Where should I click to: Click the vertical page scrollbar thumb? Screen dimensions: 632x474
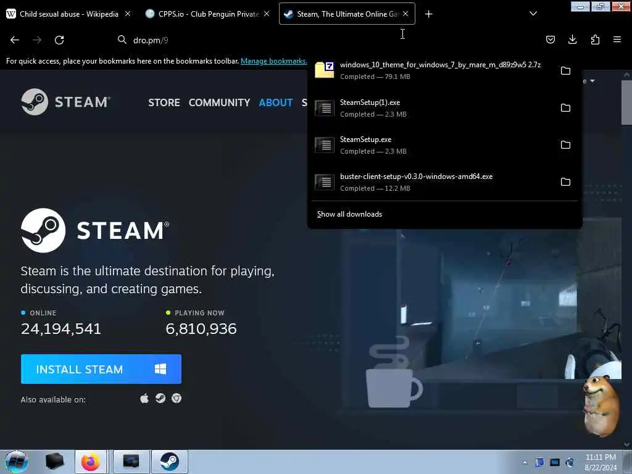[x=627, y=103]
